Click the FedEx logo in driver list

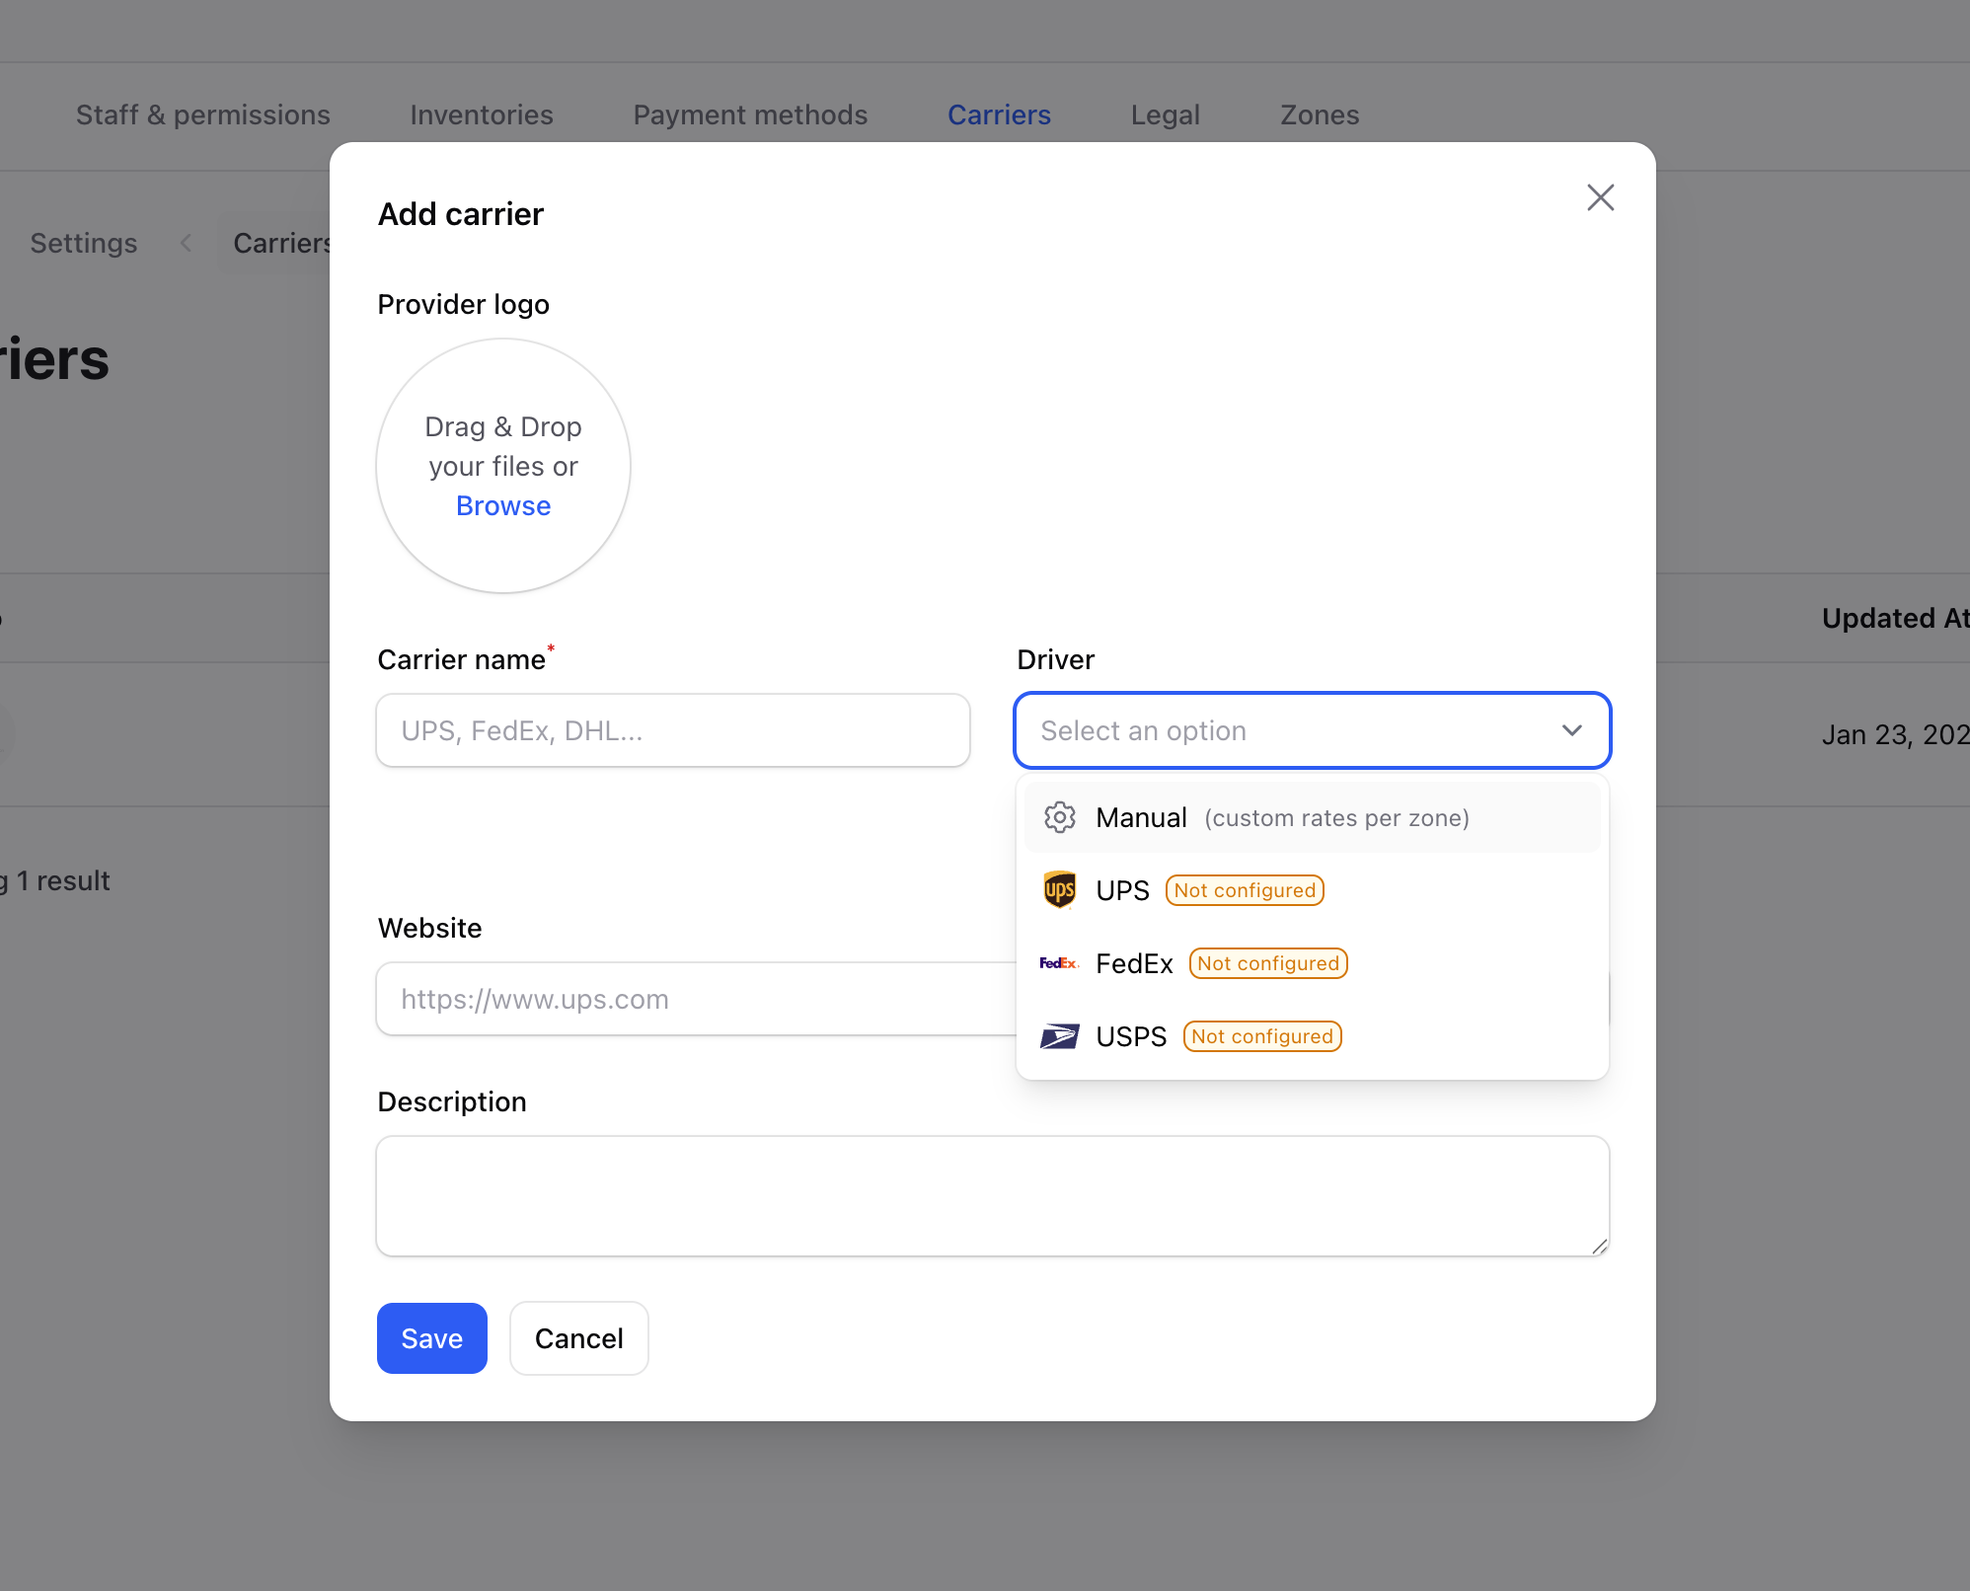tap(1059, 962)
